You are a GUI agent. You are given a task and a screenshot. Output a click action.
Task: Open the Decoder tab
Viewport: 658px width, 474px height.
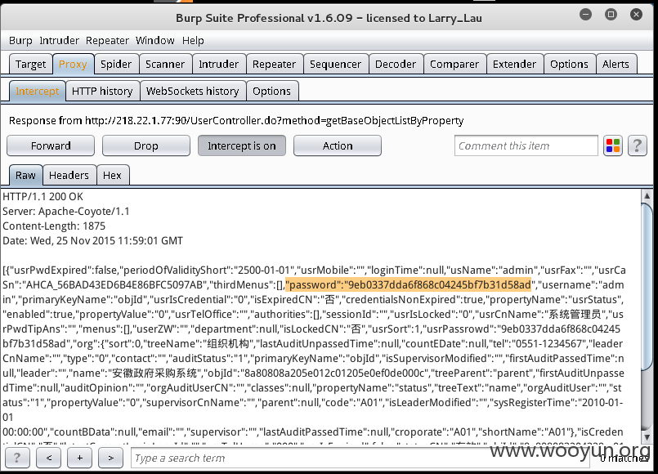point(396,65)
